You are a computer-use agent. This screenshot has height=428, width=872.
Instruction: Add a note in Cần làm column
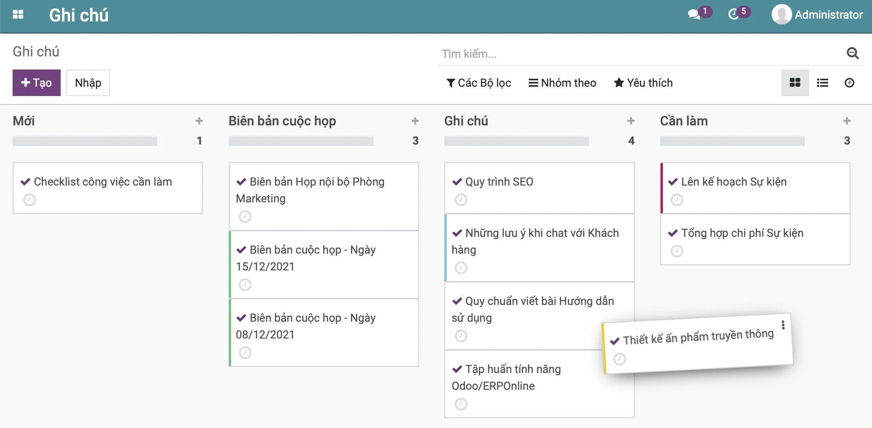(847, 121)
